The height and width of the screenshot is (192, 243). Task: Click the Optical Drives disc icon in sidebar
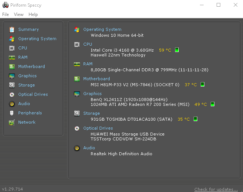(x=12, y=95)
